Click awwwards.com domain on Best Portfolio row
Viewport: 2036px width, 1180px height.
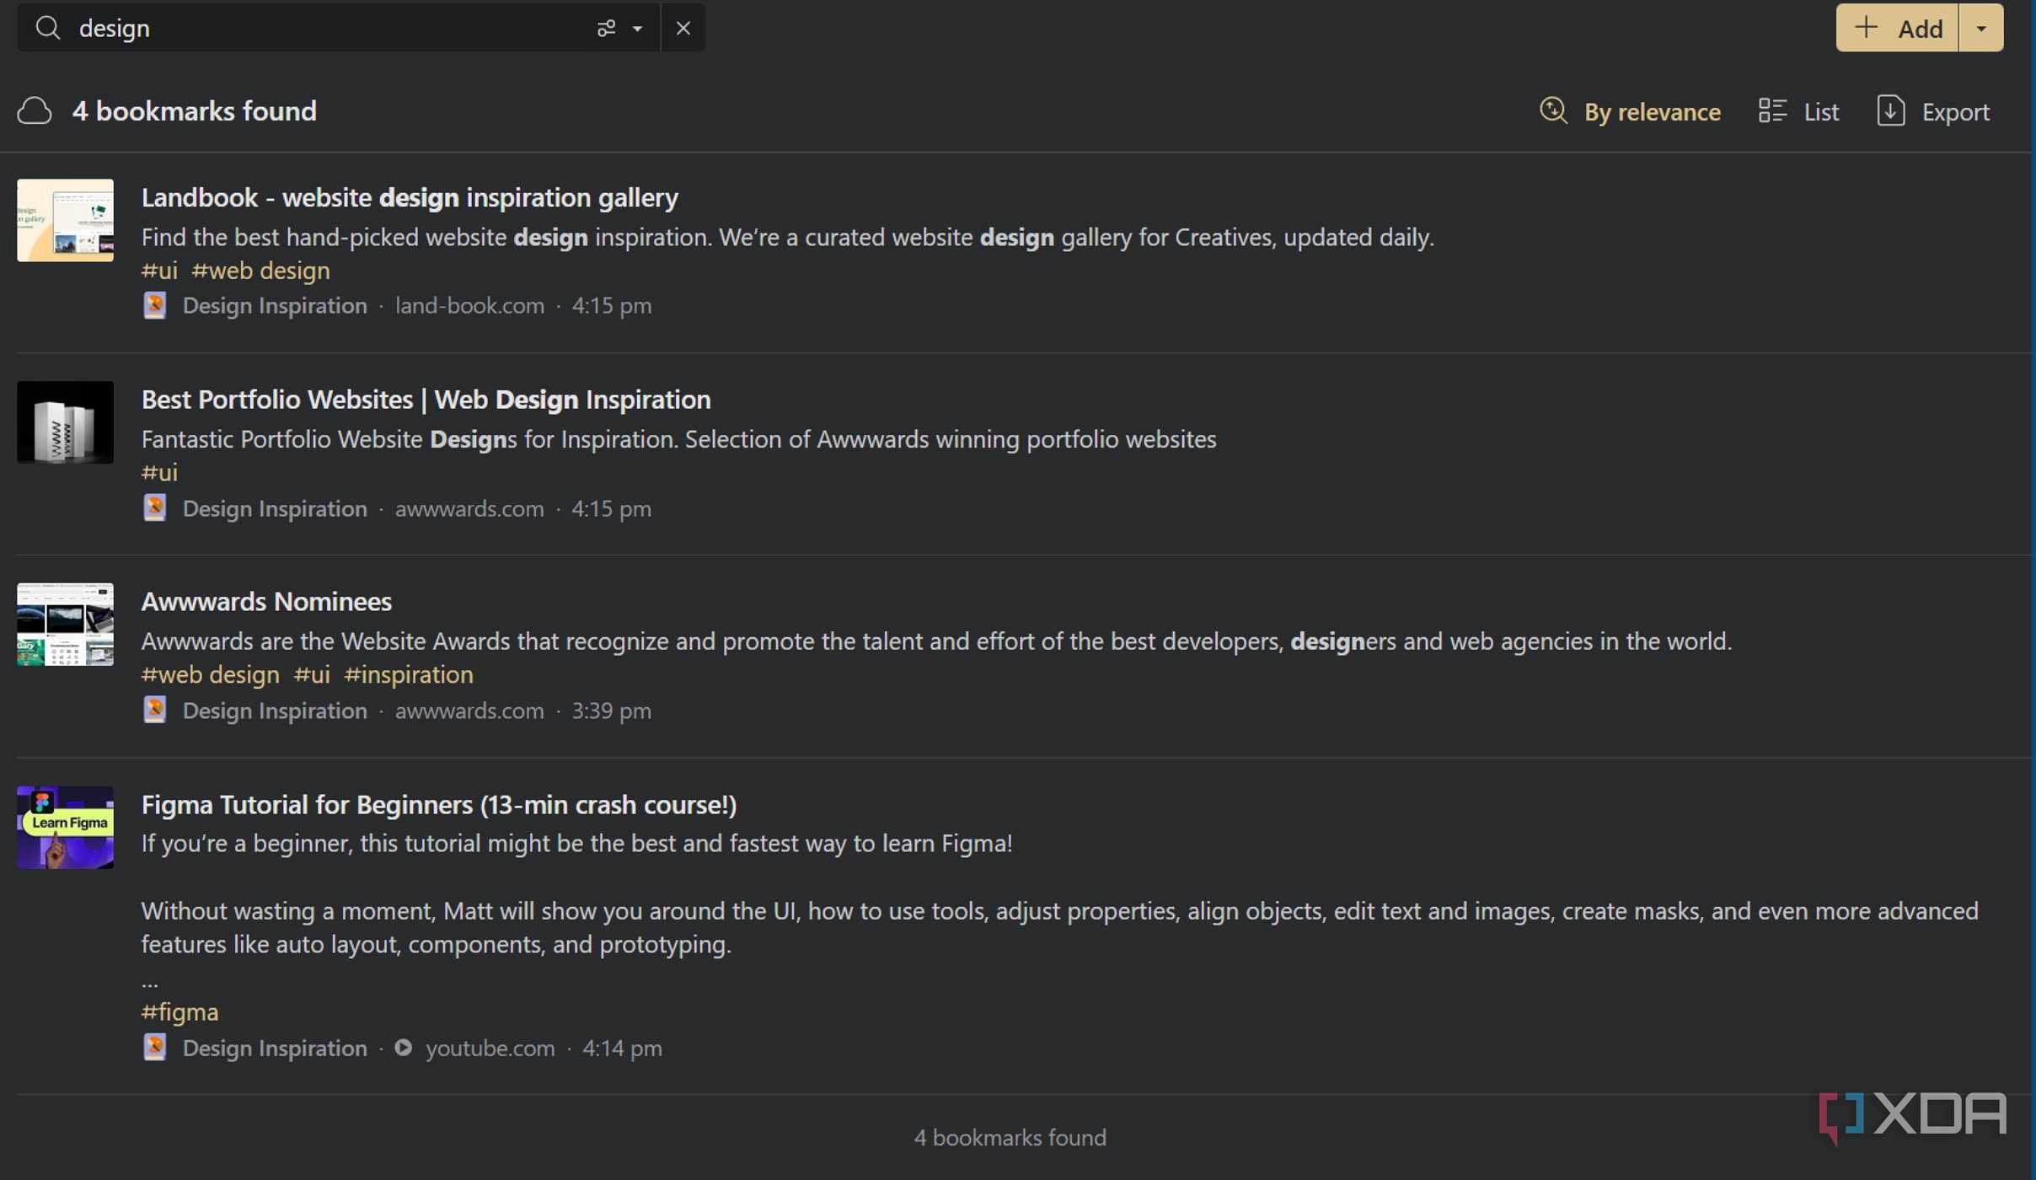[x=469, y=508]
